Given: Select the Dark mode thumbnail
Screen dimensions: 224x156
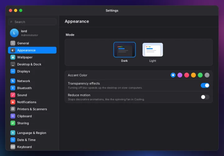Looking at the screenshot, I should [x=124, y=50].
